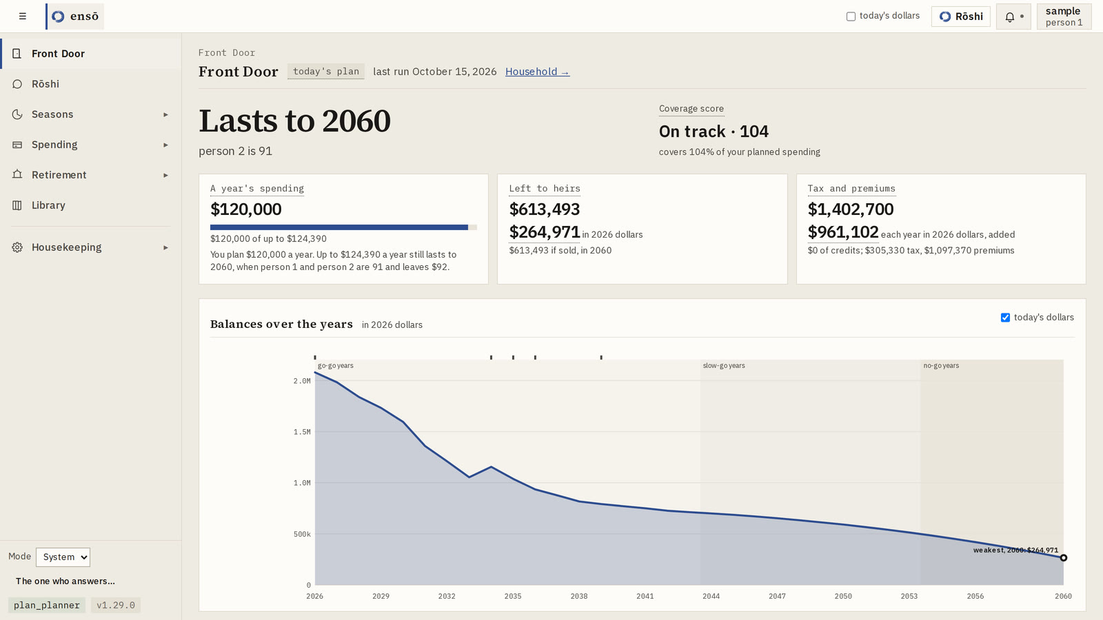Click the Coverage score label
The image size is (1103, 620).
tap(691, 109)
